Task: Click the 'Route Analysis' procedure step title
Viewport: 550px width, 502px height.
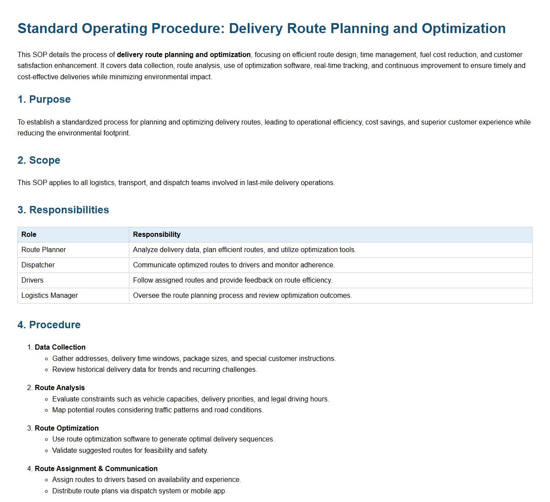Action: [x=60, y=388]
